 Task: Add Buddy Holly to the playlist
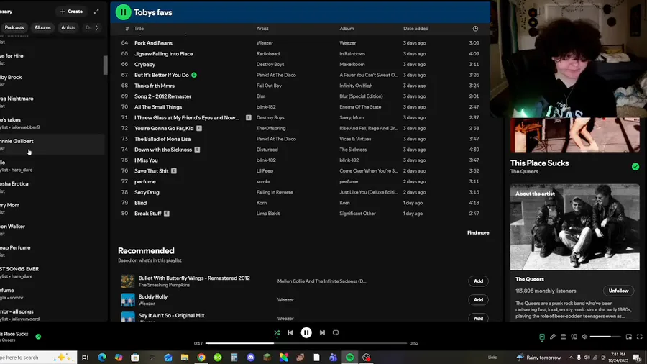point(478,300)
